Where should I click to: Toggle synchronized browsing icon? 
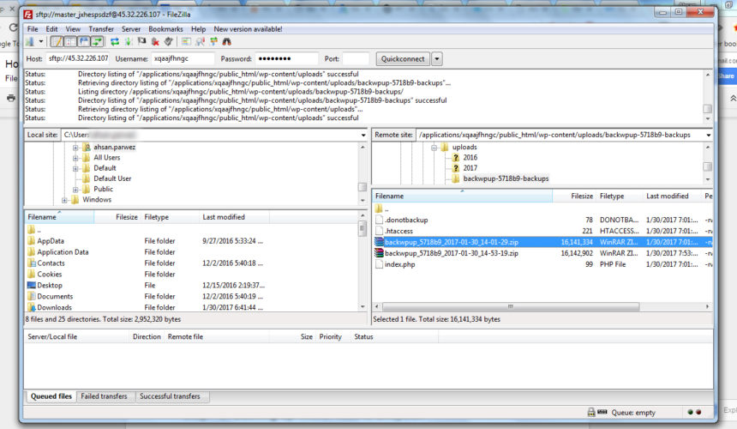[214, 42]
